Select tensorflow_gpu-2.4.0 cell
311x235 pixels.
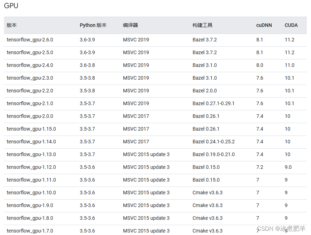(x=30, y=65)
